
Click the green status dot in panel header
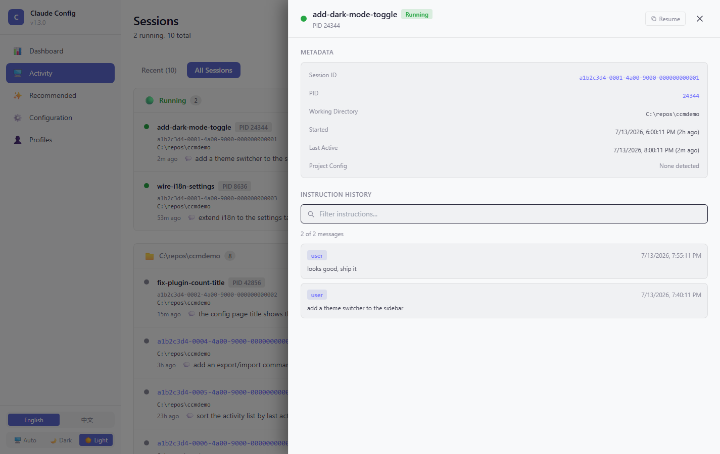pos(304,19)
